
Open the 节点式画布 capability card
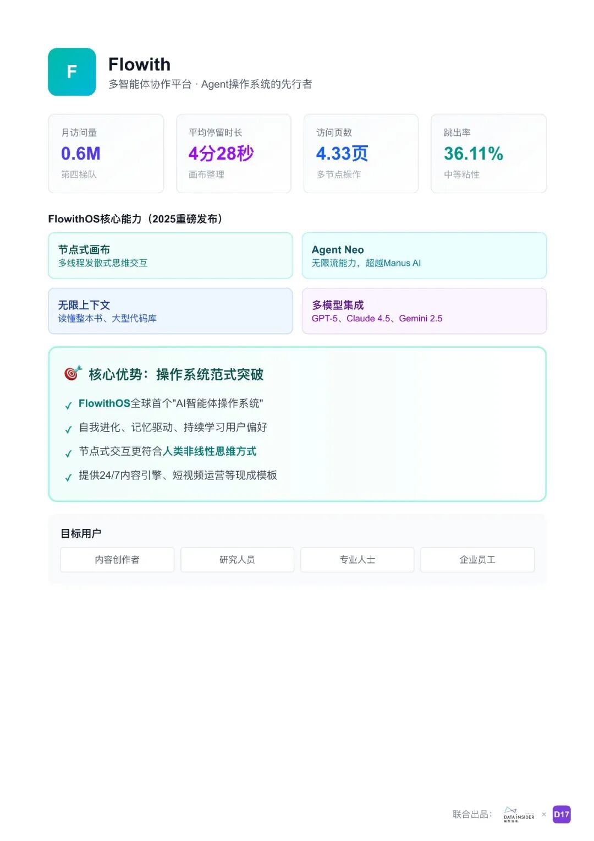click(x=170, y=255)
